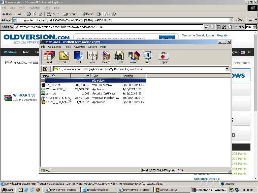This screenshot has height=193, width=258.
Task: Click the Windows navigation link
Action: click(x=10, y=52)
